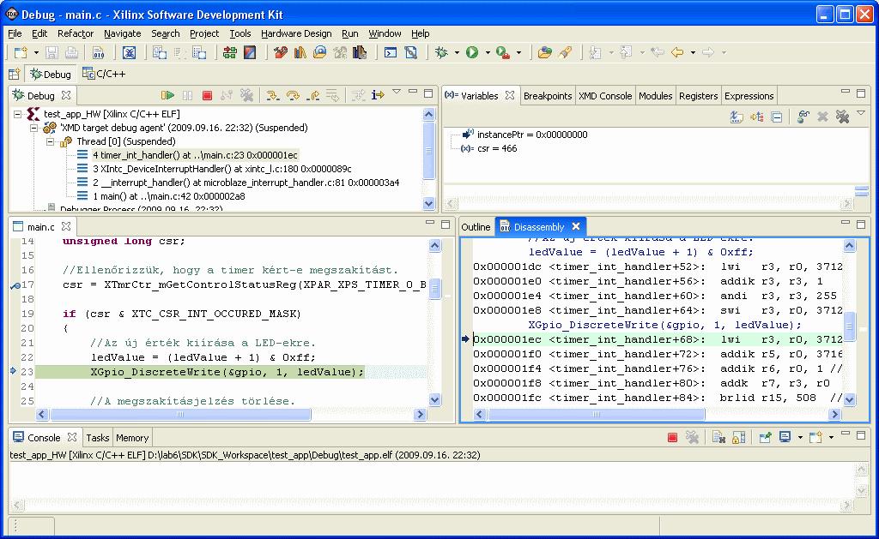Click the XMD console launch icon

[391, 52]
